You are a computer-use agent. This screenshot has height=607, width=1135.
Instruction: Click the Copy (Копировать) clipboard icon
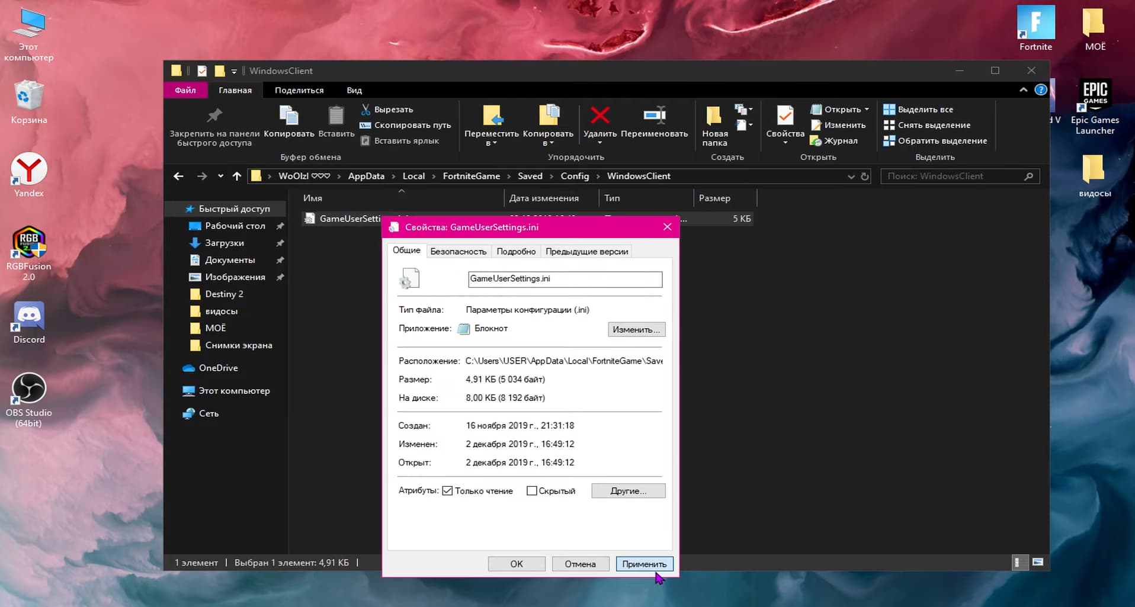coord(288,115)
